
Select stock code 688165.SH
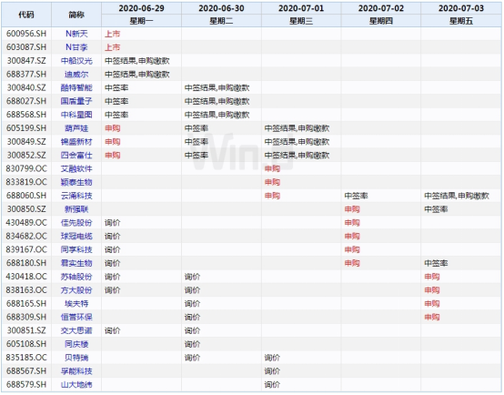pos(26,304)
